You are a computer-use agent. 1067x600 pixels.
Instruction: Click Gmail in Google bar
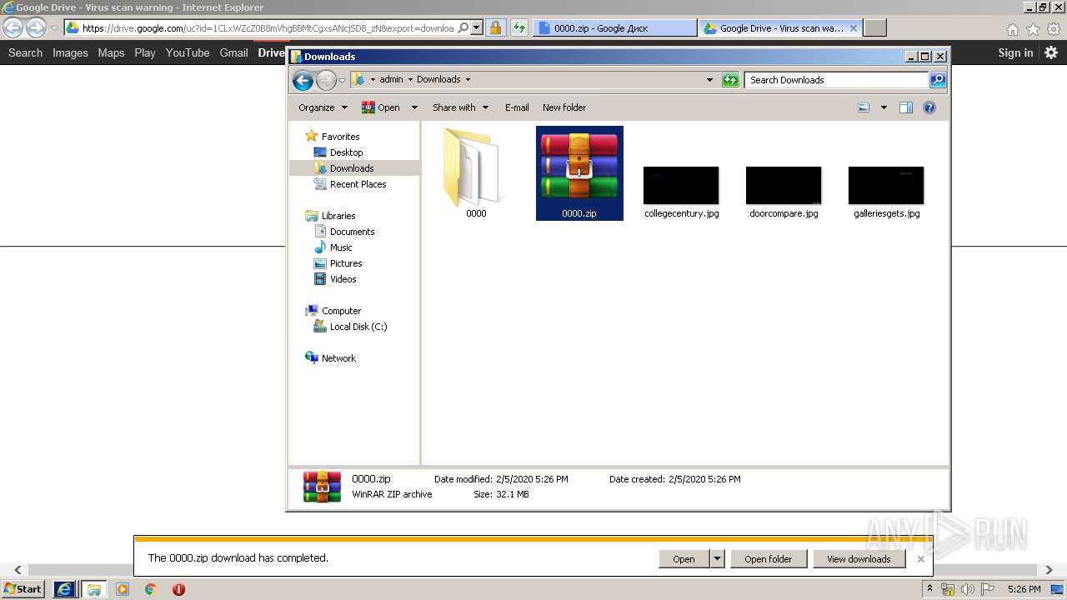click(x=233, y=52)
